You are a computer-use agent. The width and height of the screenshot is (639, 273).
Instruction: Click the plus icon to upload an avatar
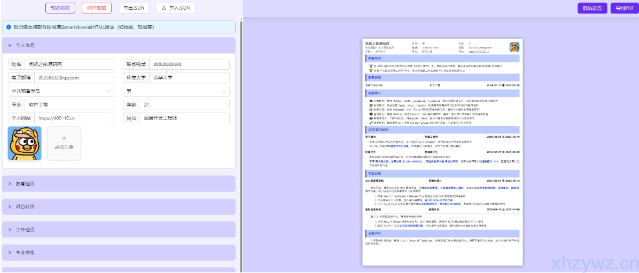pos(63,137)
